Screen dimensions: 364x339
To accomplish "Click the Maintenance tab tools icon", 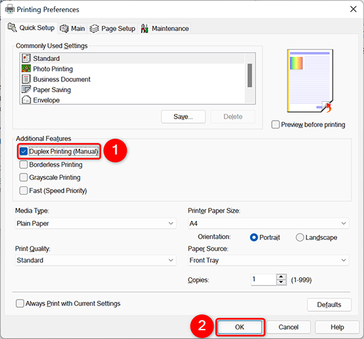I will tap(144, 28).
